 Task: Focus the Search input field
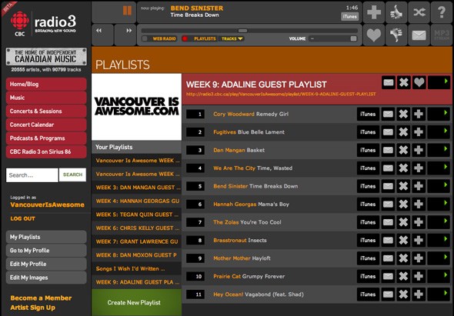[32, 175]
